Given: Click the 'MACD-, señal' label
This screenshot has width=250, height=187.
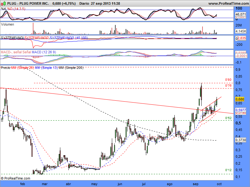Looking at the screenshot, I should (12, 52).
